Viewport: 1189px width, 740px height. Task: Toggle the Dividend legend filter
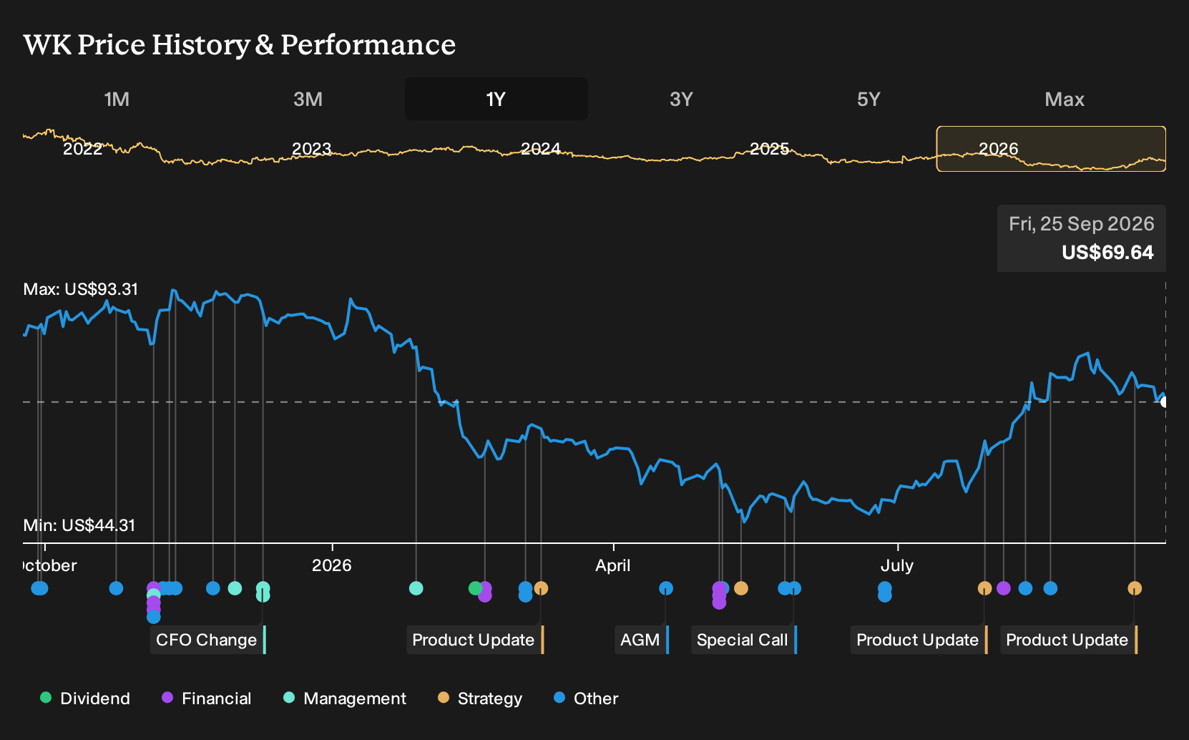coord(85,698)
